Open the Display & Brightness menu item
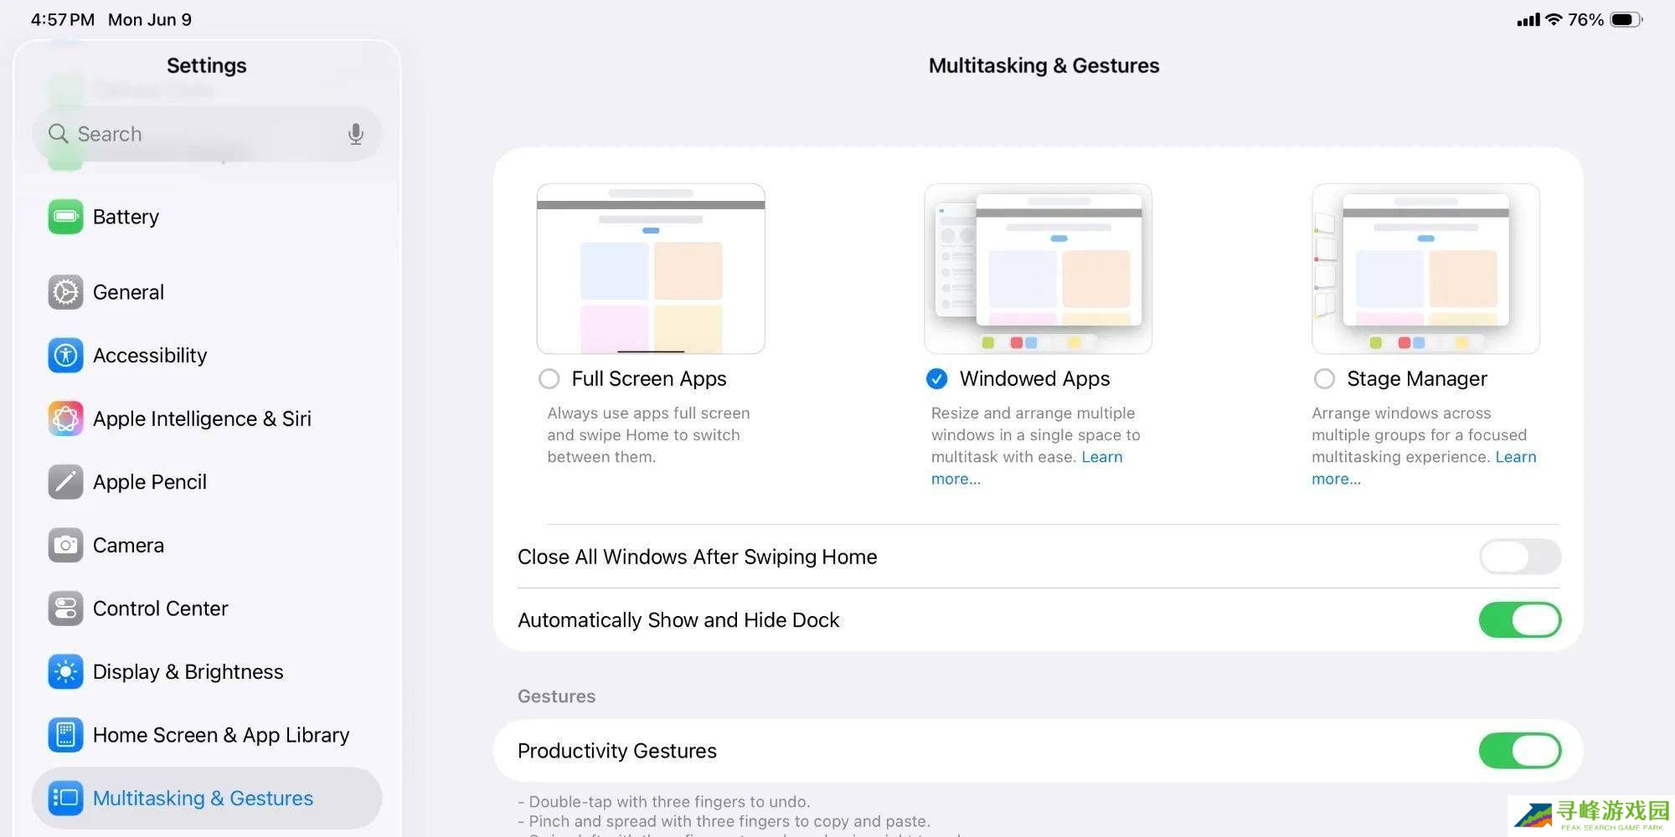This screenshot has height=837, width=1675. pyautogui.click(x=206, y=672)
